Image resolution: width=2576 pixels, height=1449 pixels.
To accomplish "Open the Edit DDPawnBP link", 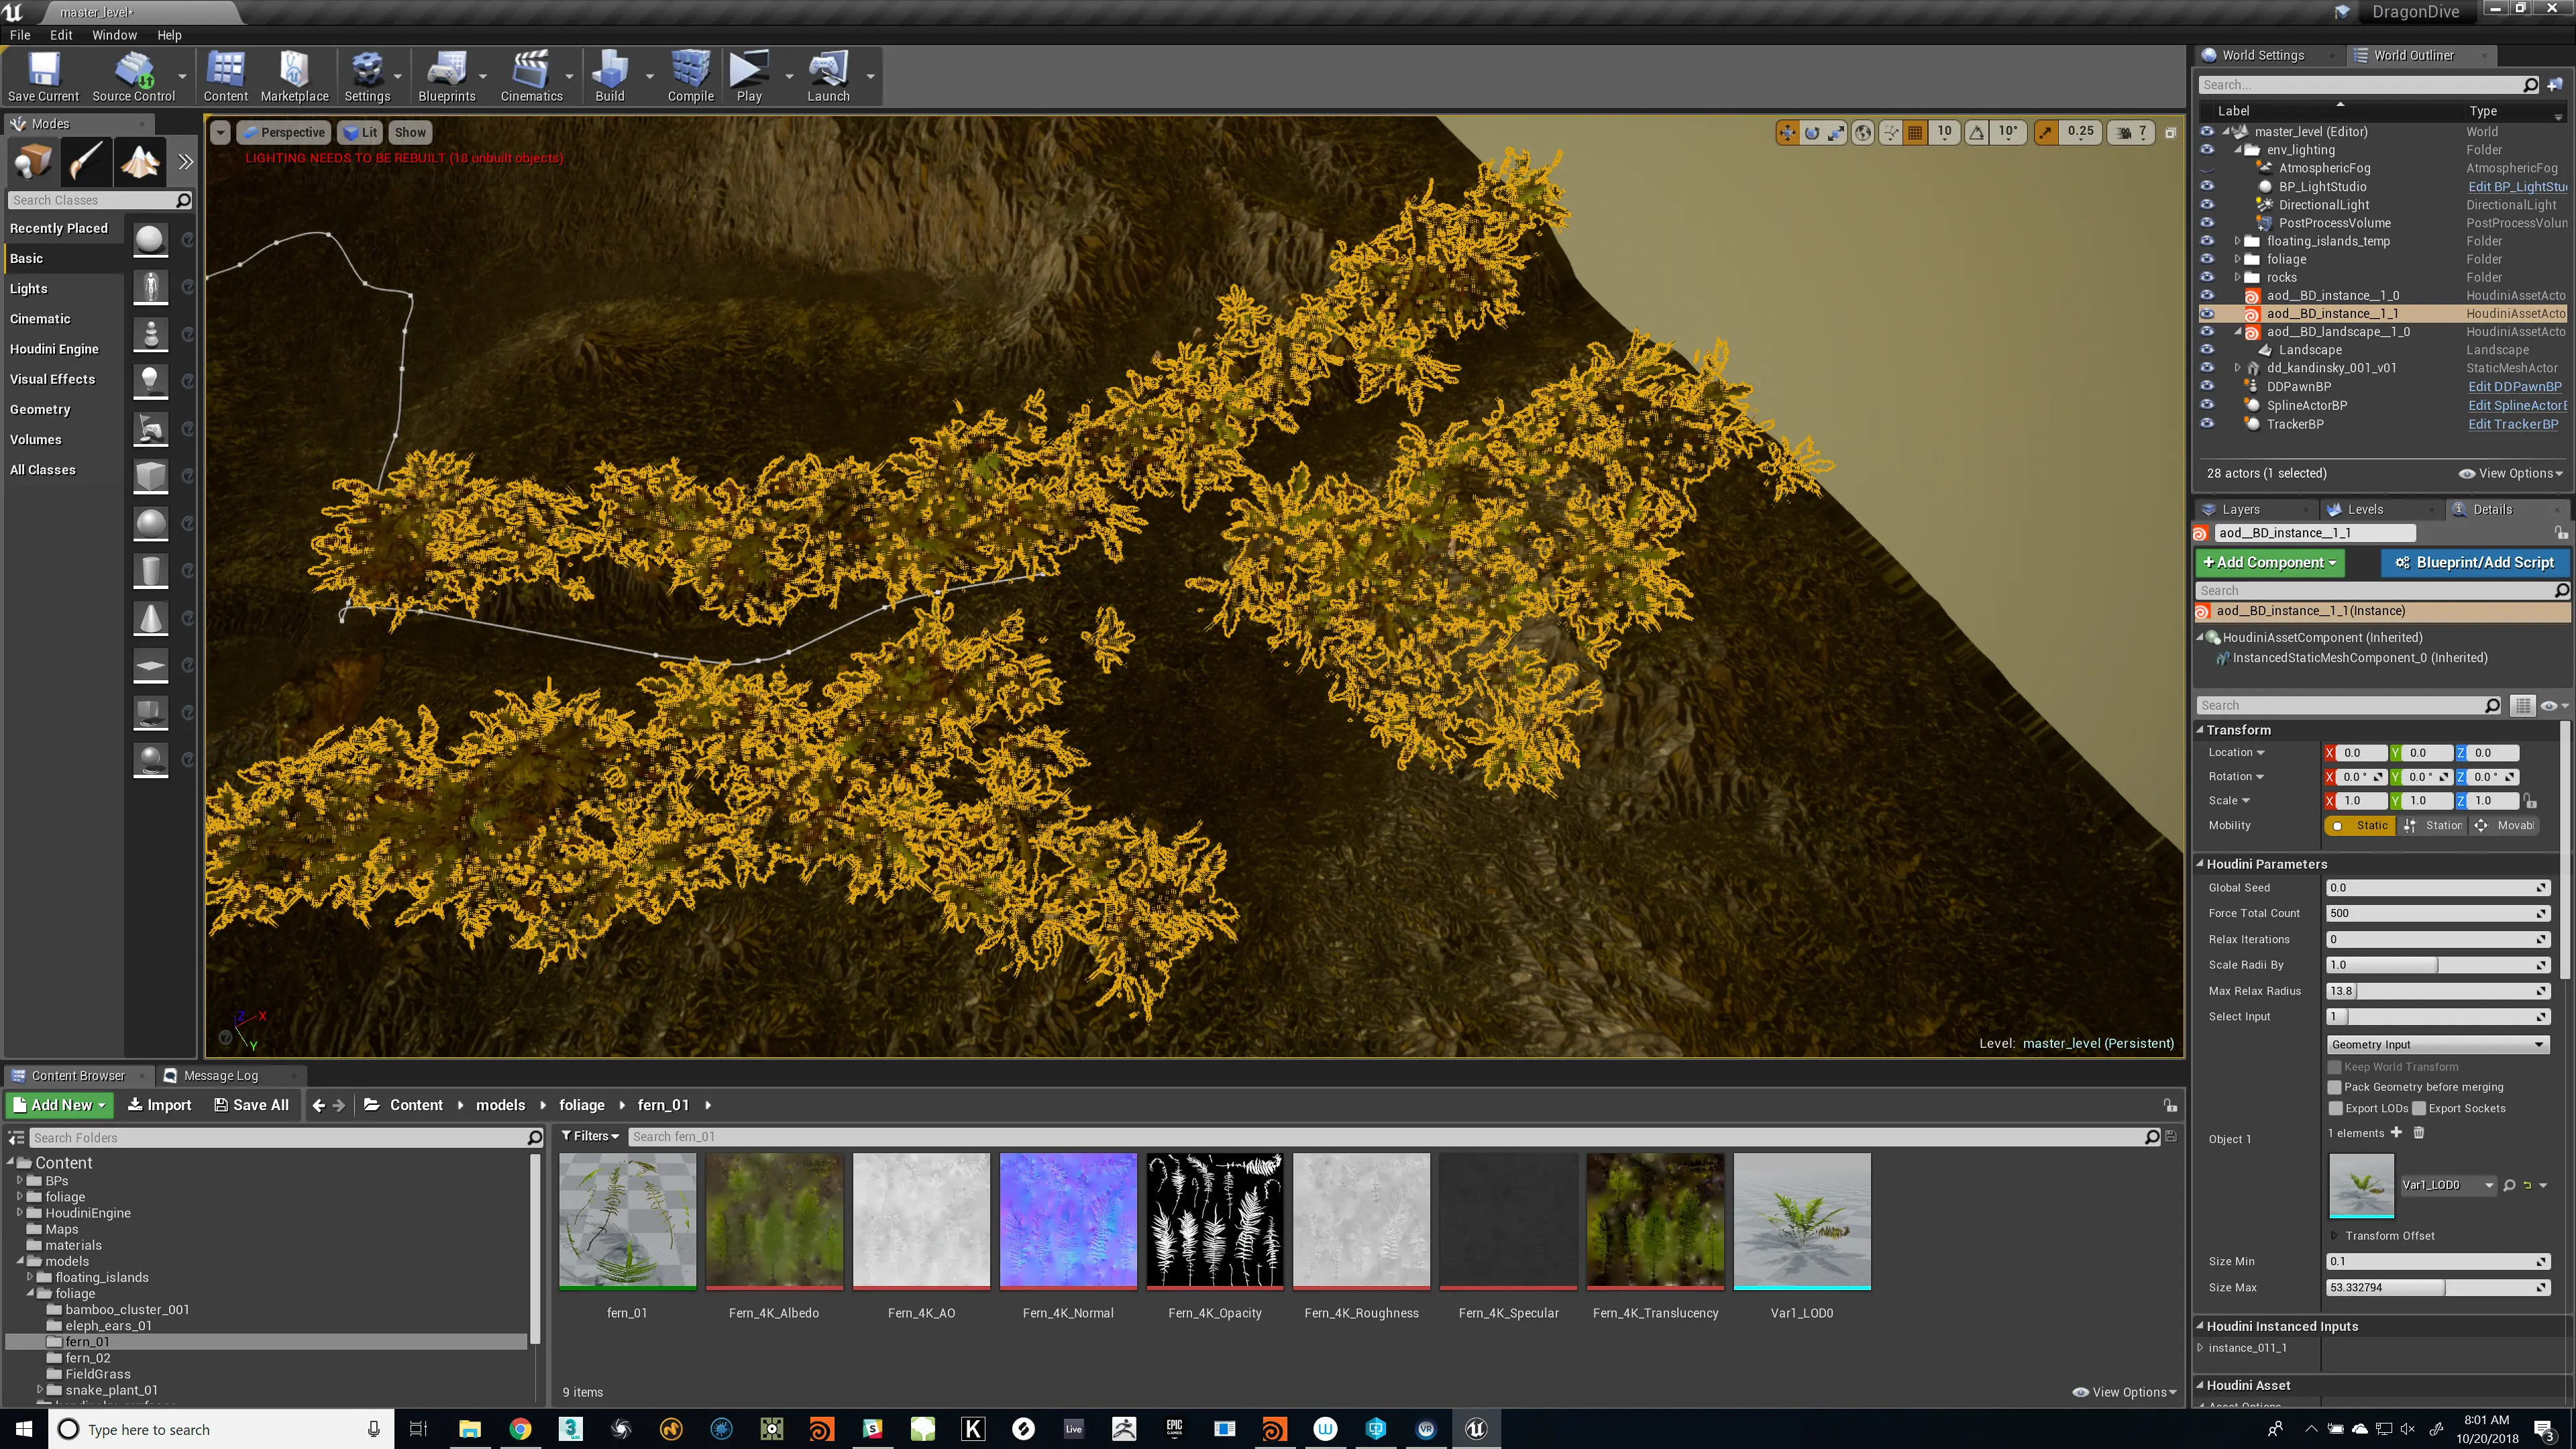I will (2514, 387).
